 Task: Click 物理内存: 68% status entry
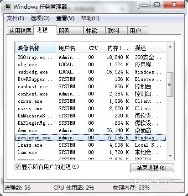click(x=131, y=188)
